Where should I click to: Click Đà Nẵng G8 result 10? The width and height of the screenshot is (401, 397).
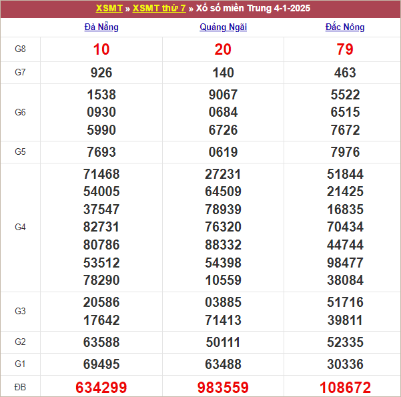101,49
